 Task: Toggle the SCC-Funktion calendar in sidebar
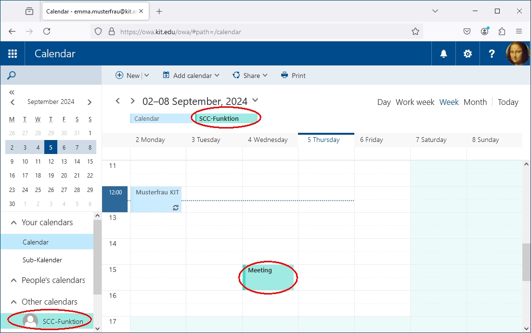(63, 321)
